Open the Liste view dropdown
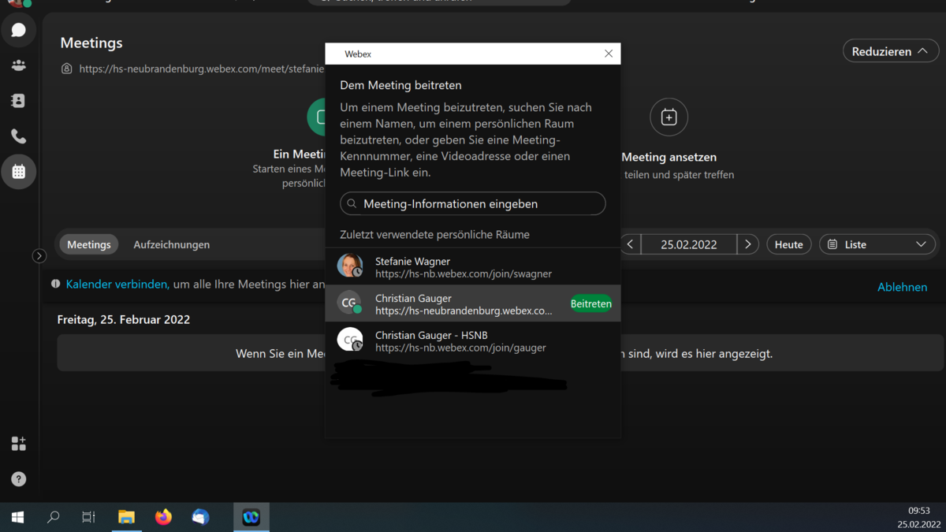Screen dimensions: 946x532 pyautogui.click(x=877, y=244)
